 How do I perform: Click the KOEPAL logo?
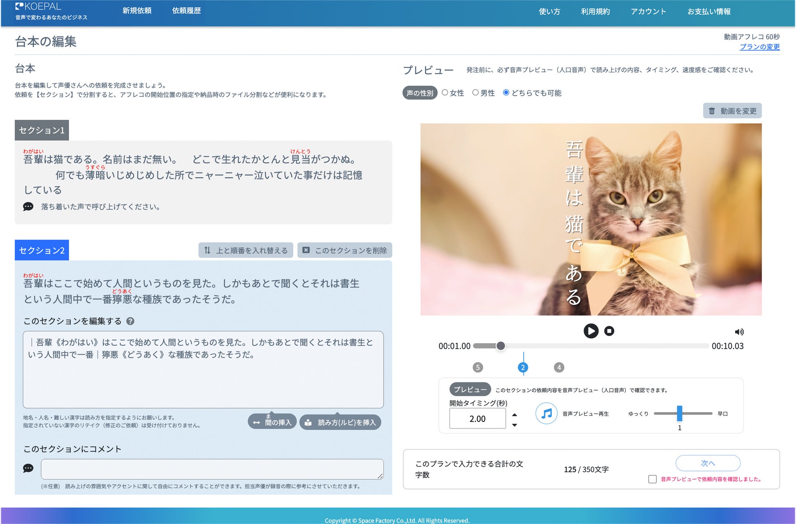tap(38, 7)
